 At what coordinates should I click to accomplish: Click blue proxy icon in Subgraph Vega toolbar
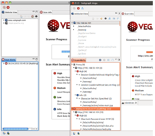(83, 8)
